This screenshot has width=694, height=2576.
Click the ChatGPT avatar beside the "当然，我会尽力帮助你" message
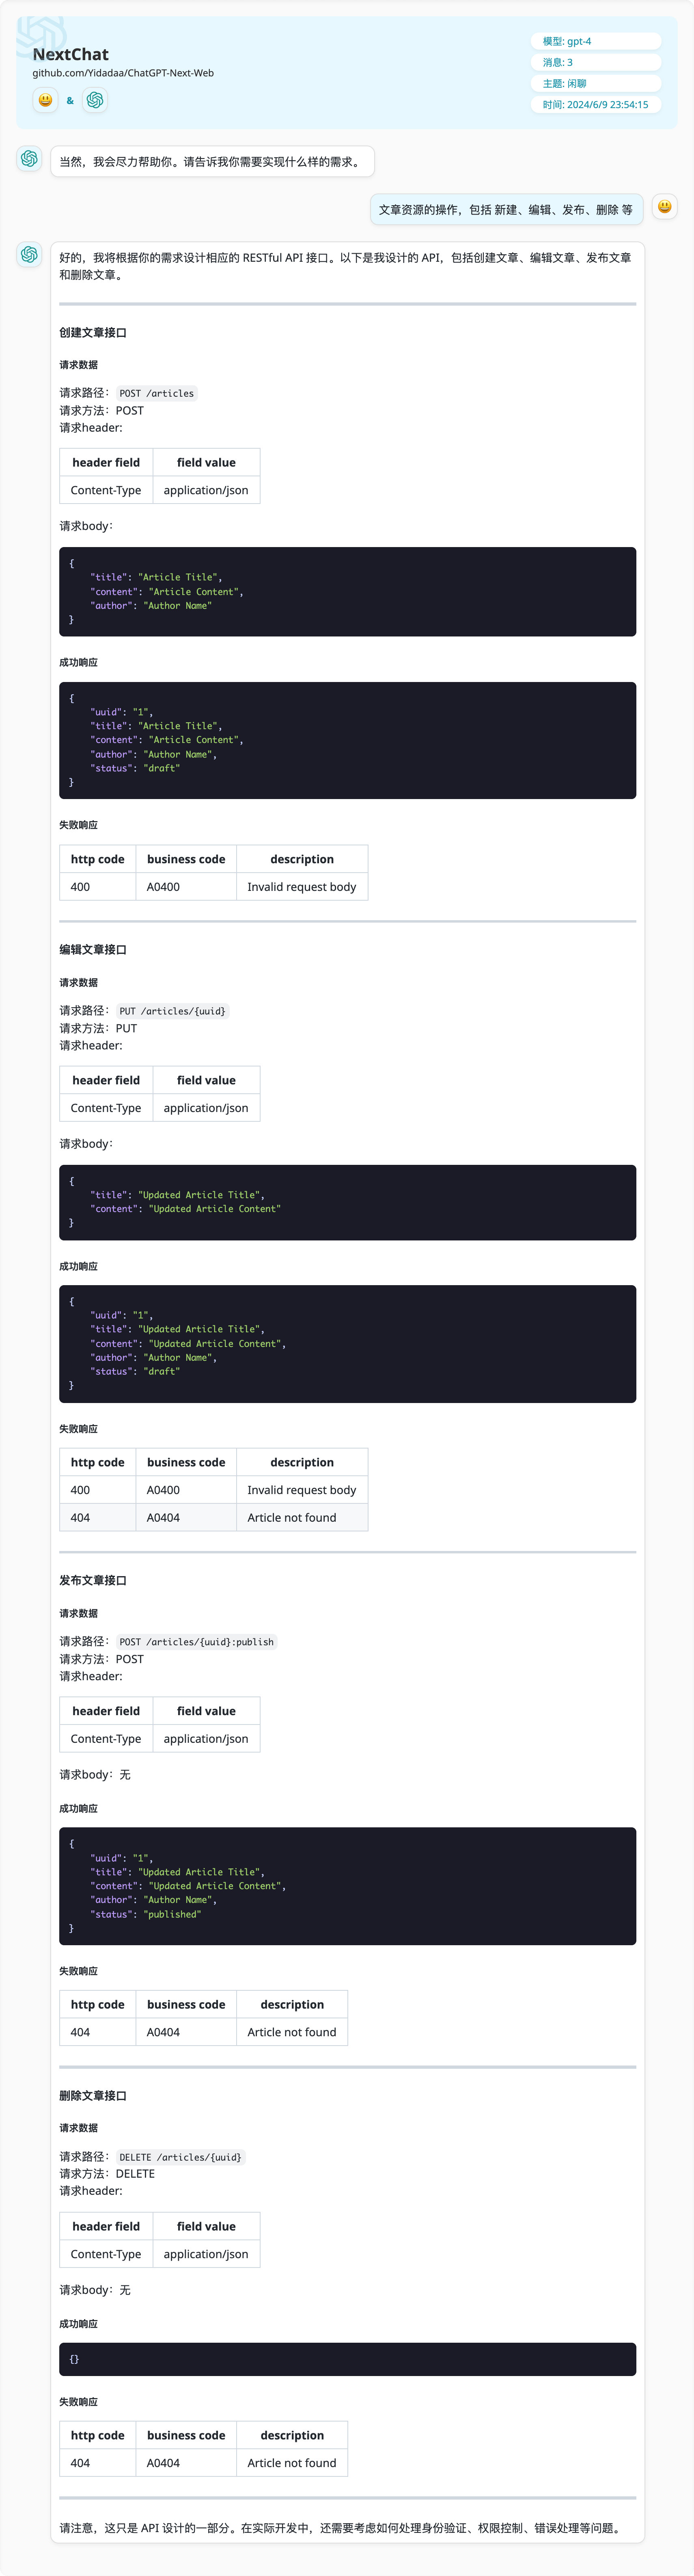tap(29, 159)
